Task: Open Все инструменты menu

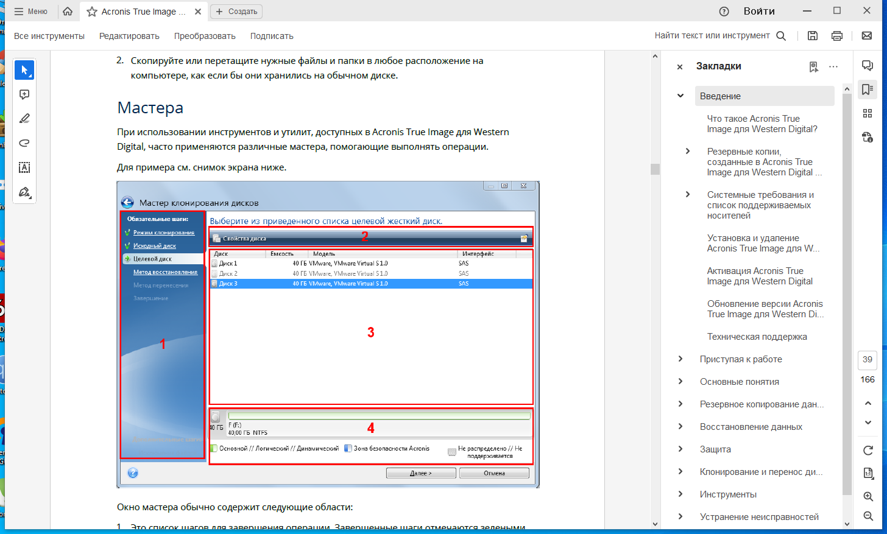Action: click(x=49, y=36)
